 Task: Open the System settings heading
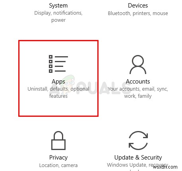tap(58, 6)
